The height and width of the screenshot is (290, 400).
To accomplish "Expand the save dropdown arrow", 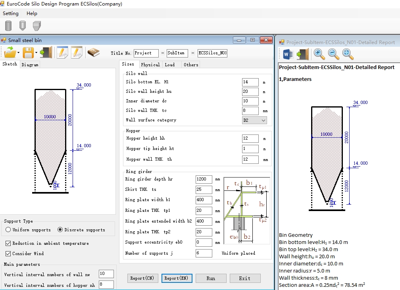I will click(x=36, y=53).
